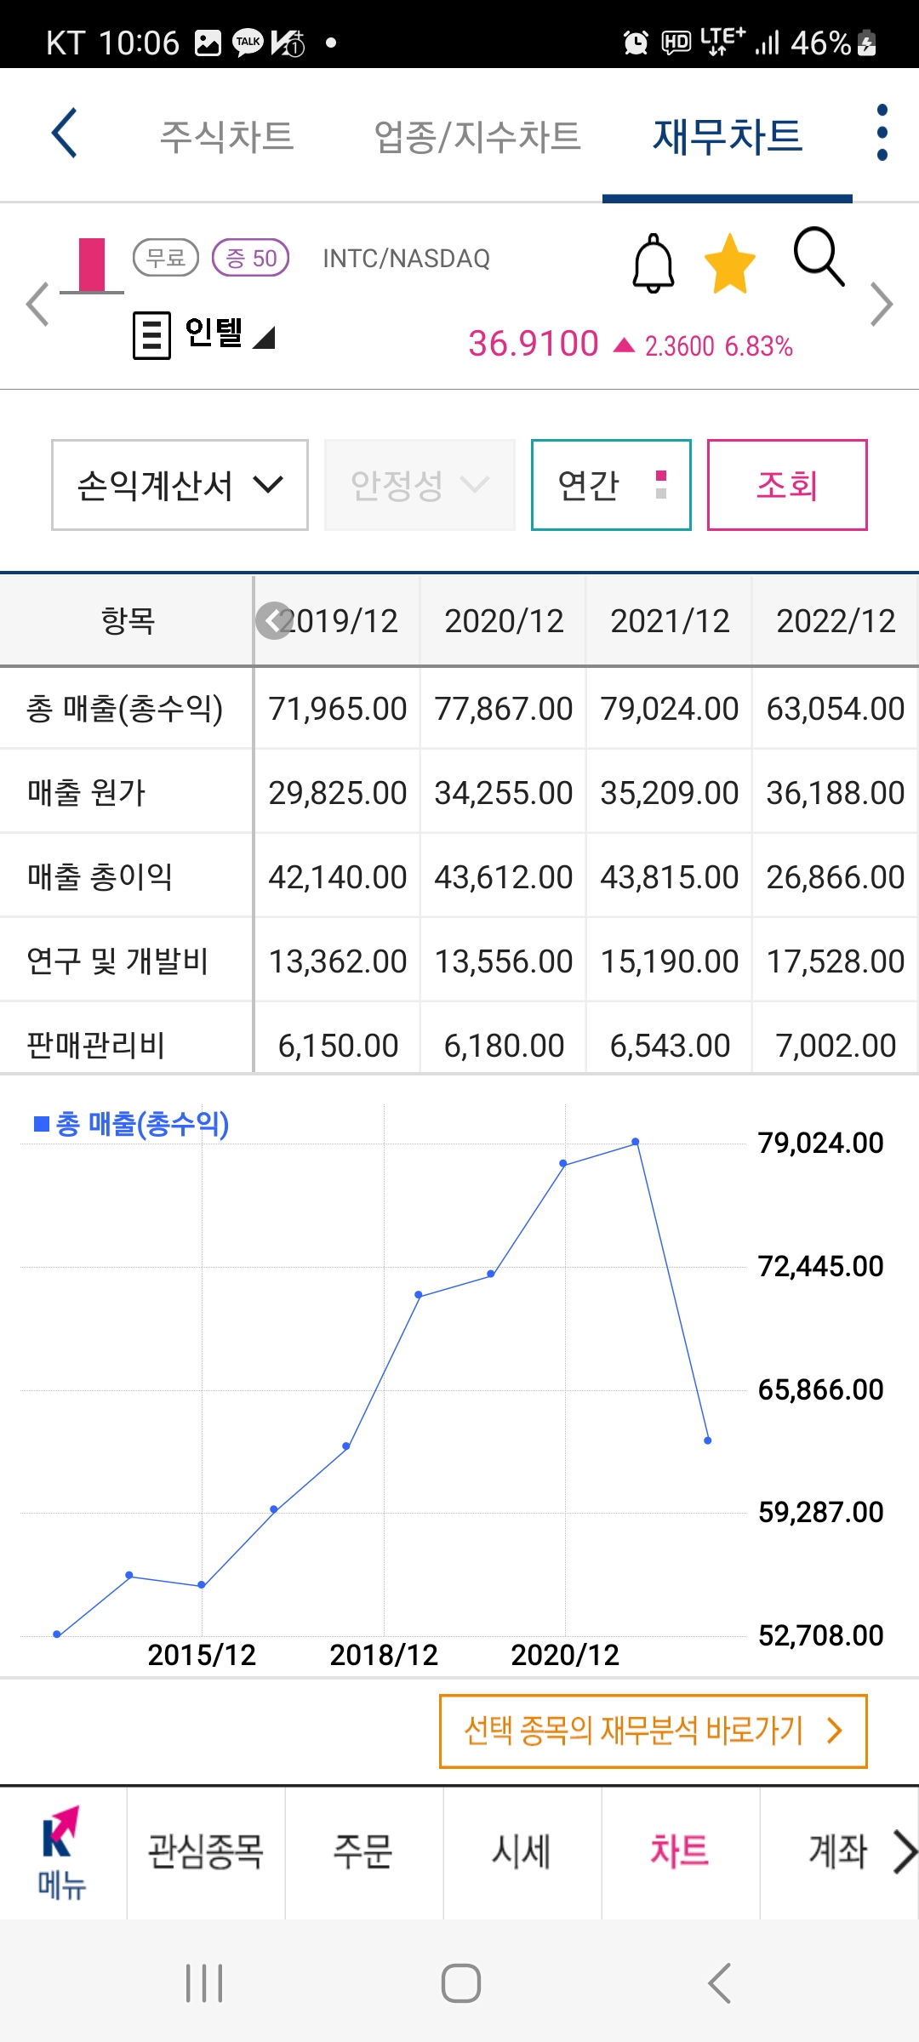Tap the 79,024.00 revenue cell
This screenshot has height=2042, width=919.
coord(670,709)
